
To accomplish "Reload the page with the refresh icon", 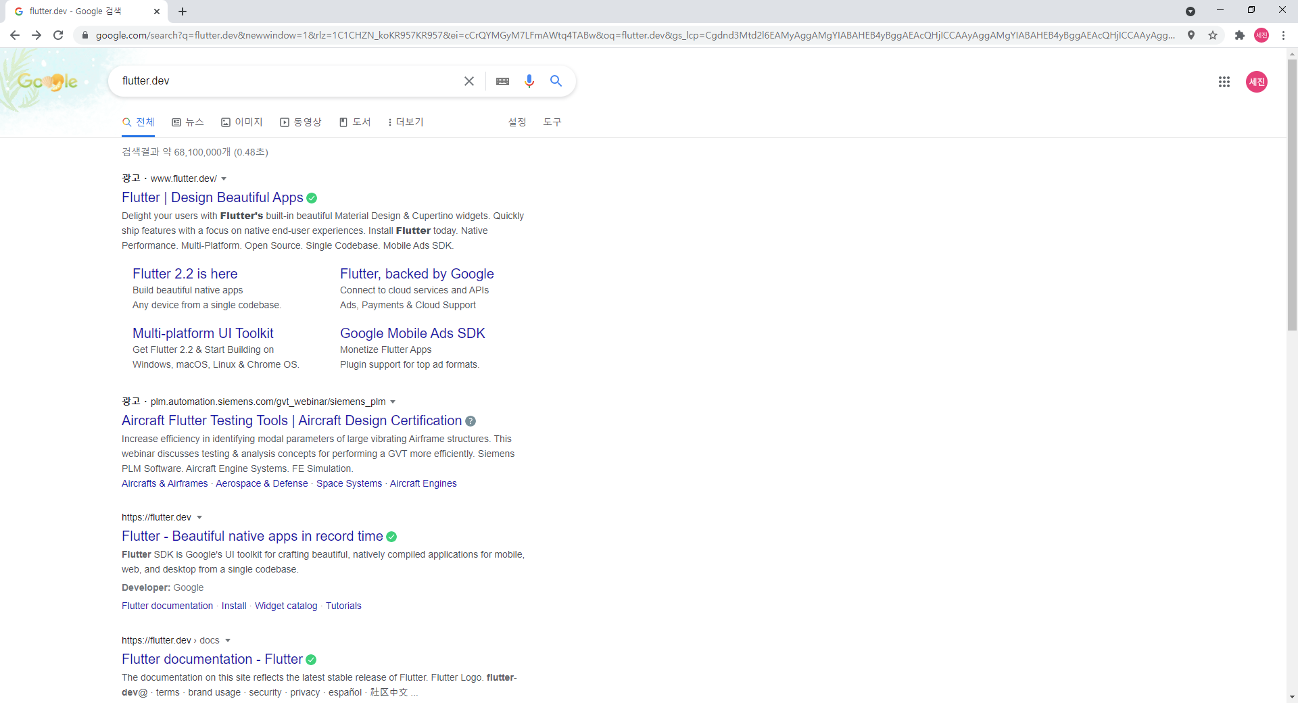I will pos(58,35).
